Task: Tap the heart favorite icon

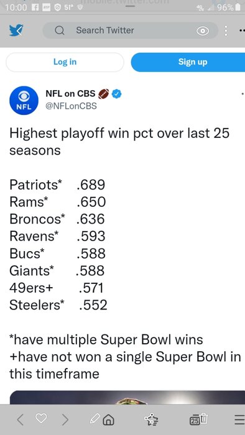Action: coord(41,418)
